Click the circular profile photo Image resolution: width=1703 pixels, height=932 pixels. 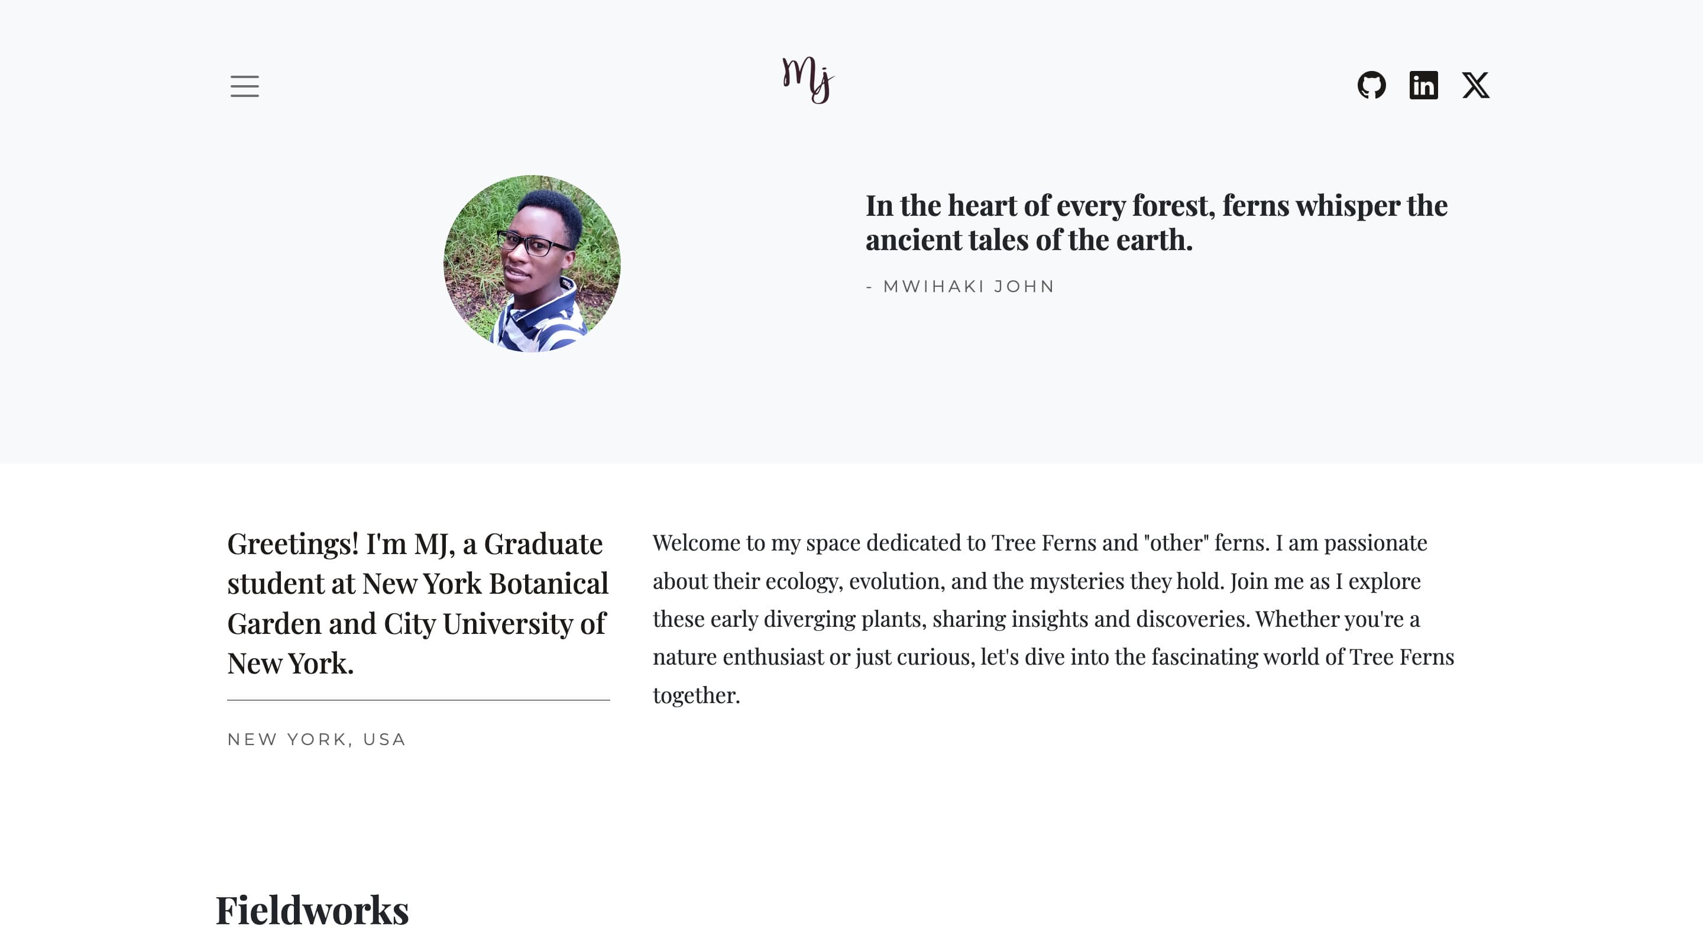click(532, 264)
